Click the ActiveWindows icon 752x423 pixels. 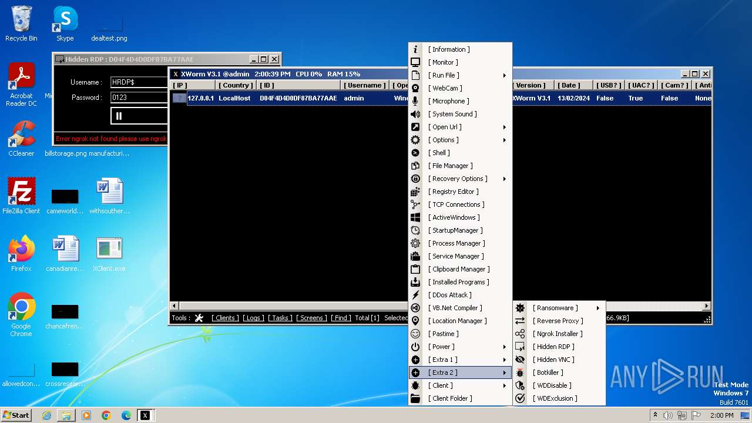coord(415,217)
